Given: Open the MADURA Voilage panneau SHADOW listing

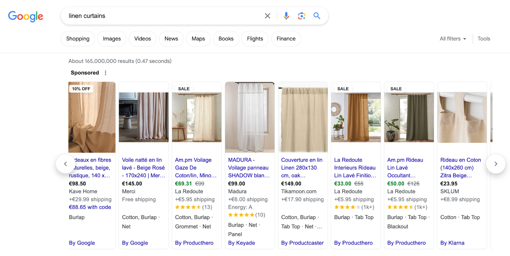Looking at the screenshot, I should (x=249, y=168).
